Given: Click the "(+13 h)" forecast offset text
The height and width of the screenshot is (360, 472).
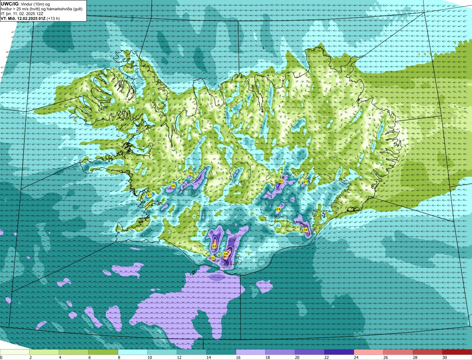Looking at the screenshot, I should pyautogui.click(x=53, y=18).
